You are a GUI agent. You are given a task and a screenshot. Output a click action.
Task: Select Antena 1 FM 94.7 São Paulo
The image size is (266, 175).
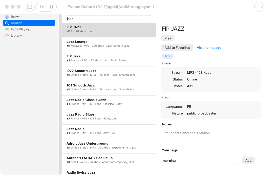tap(109, 161)
